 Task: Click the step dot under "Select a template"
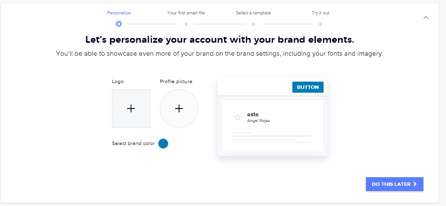click(253, 24)
